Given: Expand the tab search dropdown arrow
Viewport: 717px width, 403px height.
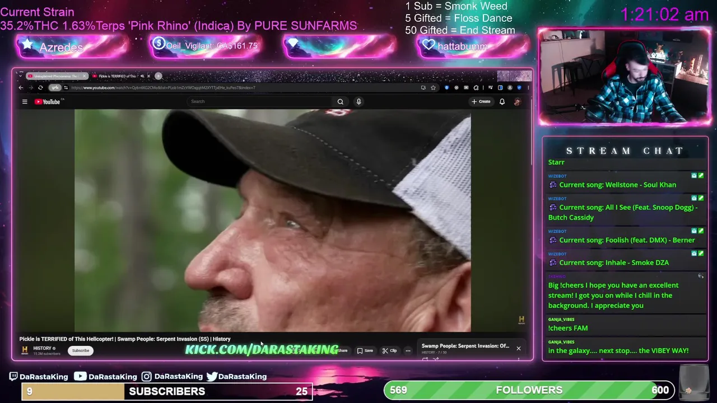Looking at the screenshot, I should [x=20, y=76].
